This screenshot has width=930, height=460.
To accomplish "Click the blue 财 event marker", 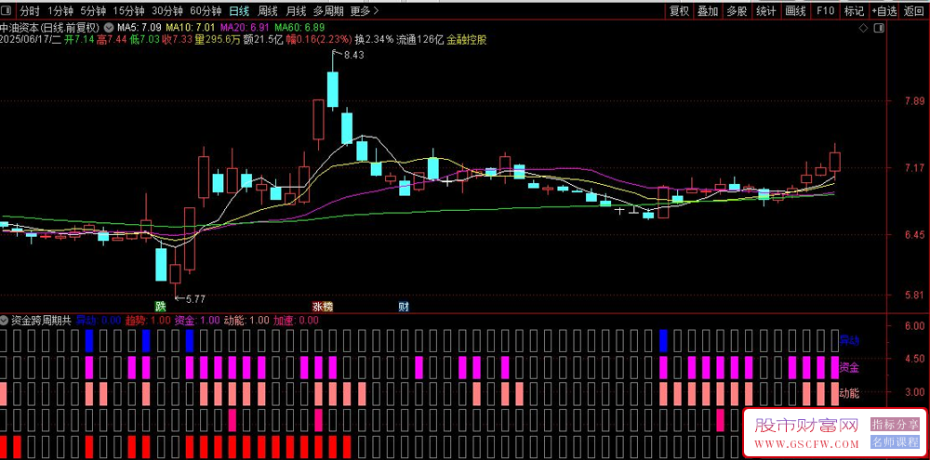I will click(404, 307).
